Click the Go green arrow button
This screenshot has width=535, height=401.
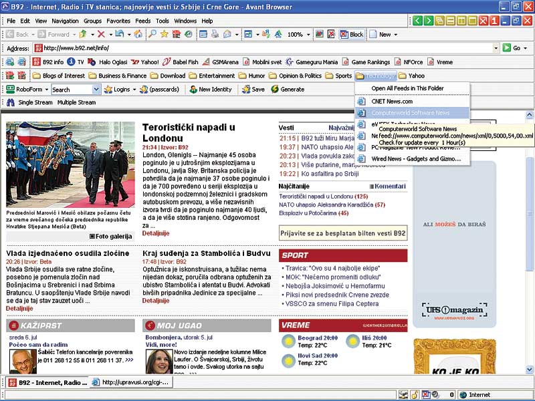click(507, 47)
